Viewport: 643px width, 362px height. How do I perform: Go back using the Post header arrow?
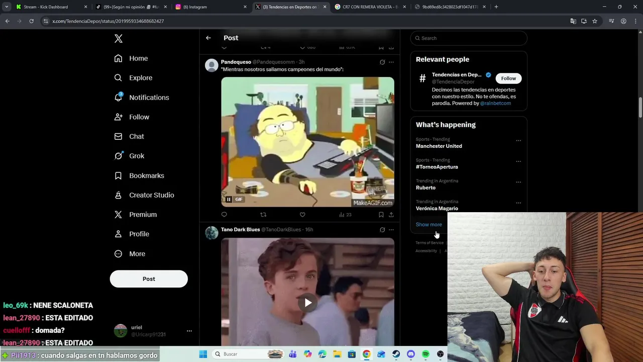(x=208, y=38)
